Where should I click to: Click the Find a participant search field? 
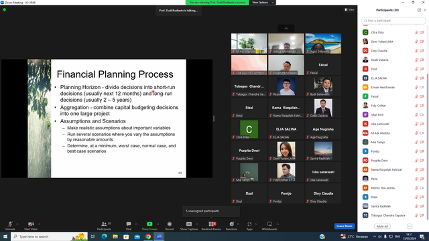[x=393, y=21]
